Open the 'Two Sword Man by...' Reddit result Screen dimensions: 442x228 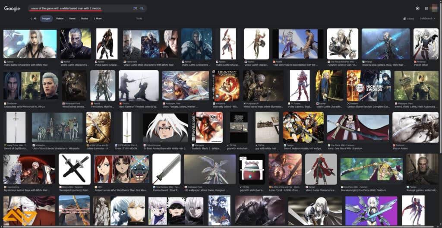click(102, 107)
